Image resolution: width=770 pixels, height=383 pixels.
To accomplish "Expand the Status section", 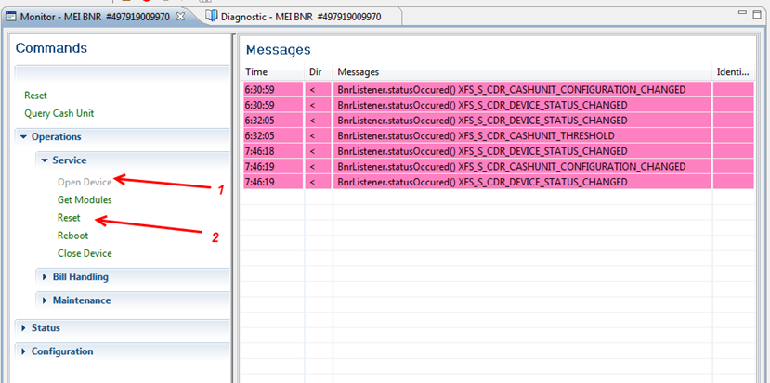I will [45, 327].
